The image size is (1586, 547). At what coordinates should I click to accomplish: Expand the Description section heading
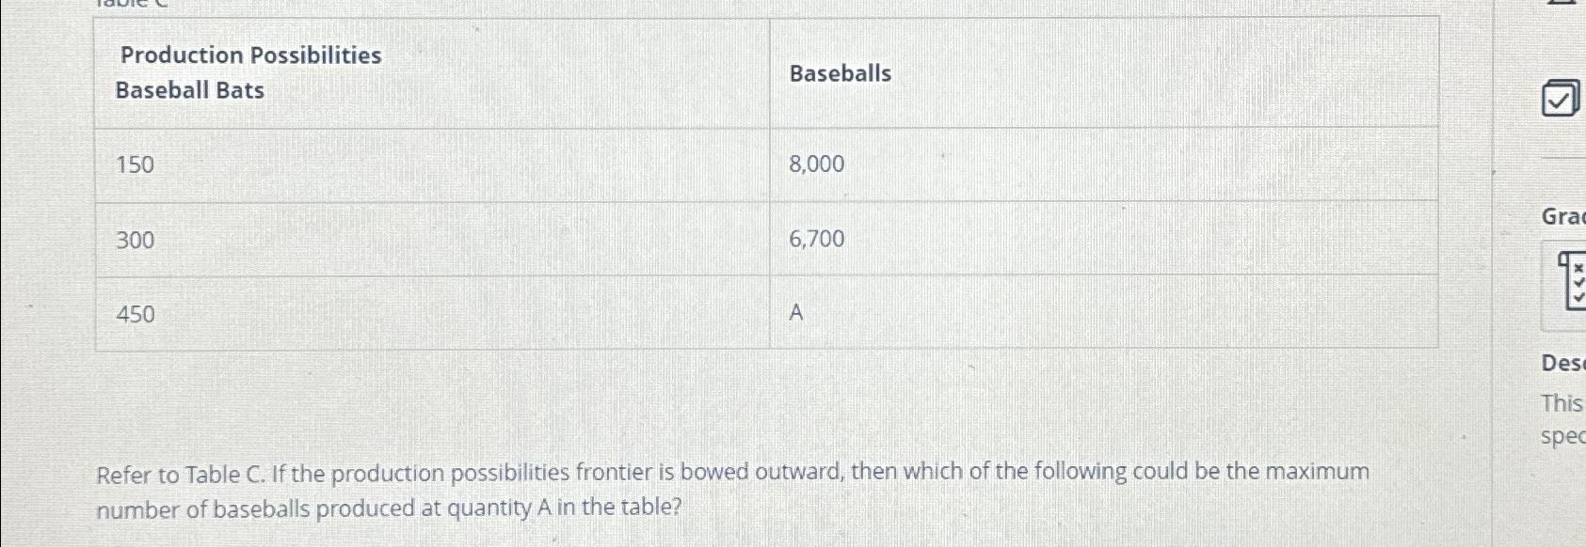tap(1561, 364)
